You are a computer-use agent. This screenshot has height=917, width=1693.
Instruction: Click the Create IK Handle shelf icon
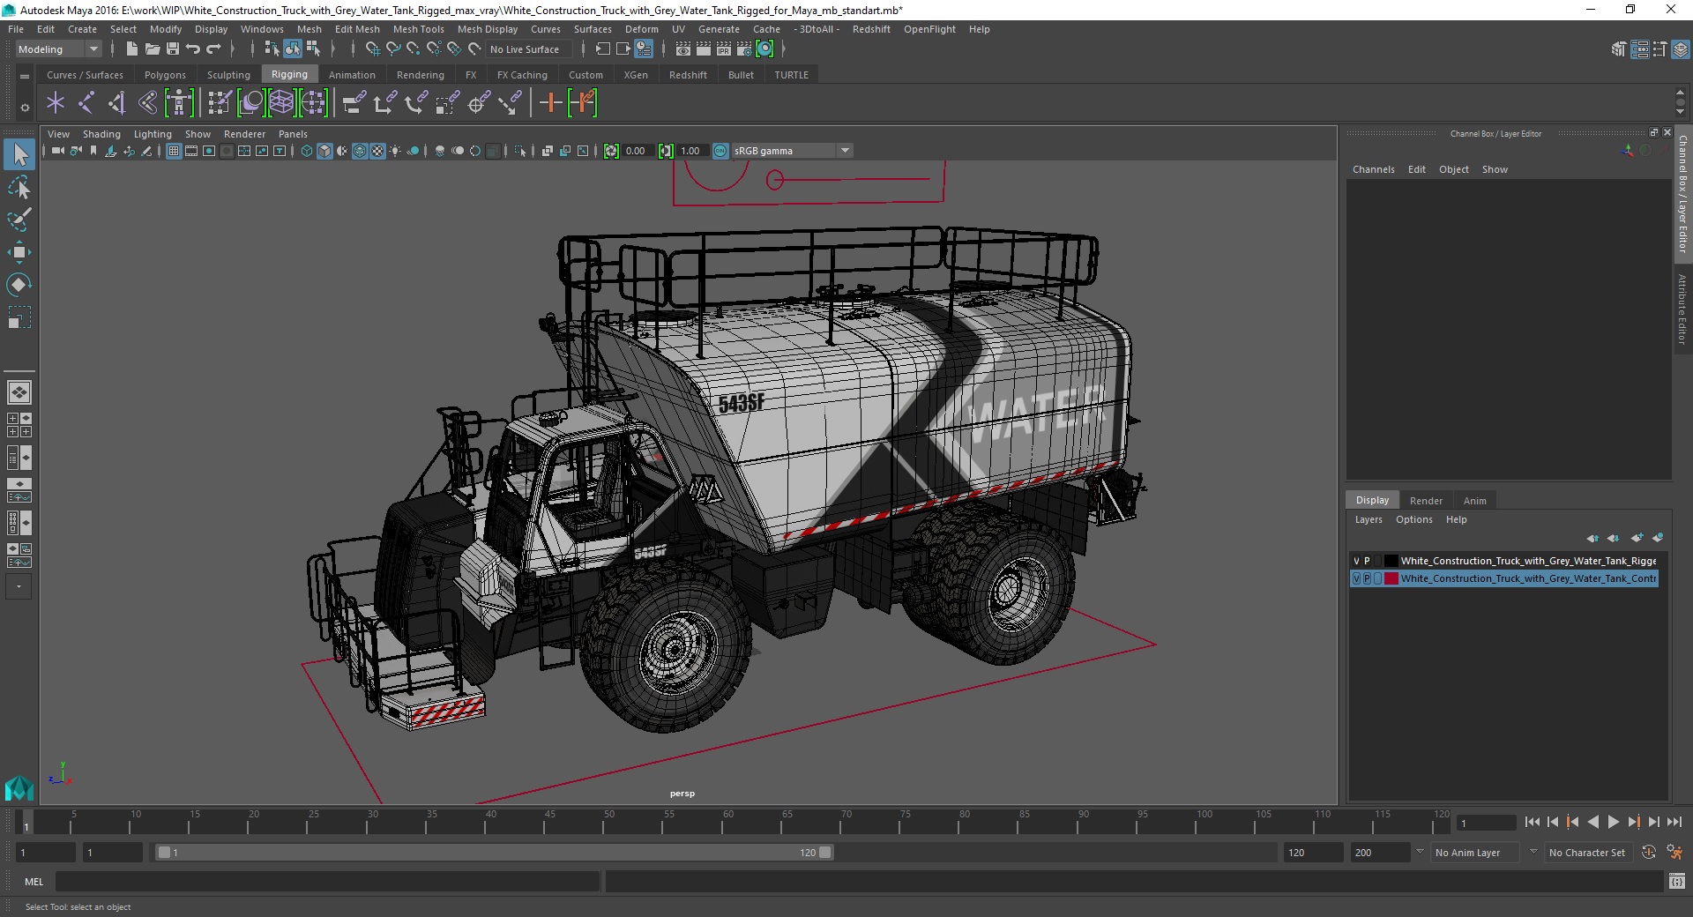(116, 103)
